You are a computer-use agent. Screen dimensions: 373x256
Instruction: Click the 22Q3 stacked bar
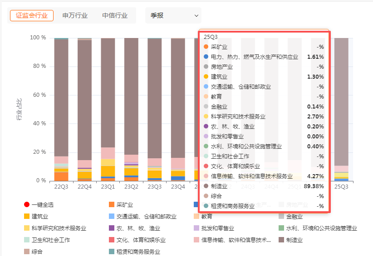pyautogui.click(x=61, y=109)
